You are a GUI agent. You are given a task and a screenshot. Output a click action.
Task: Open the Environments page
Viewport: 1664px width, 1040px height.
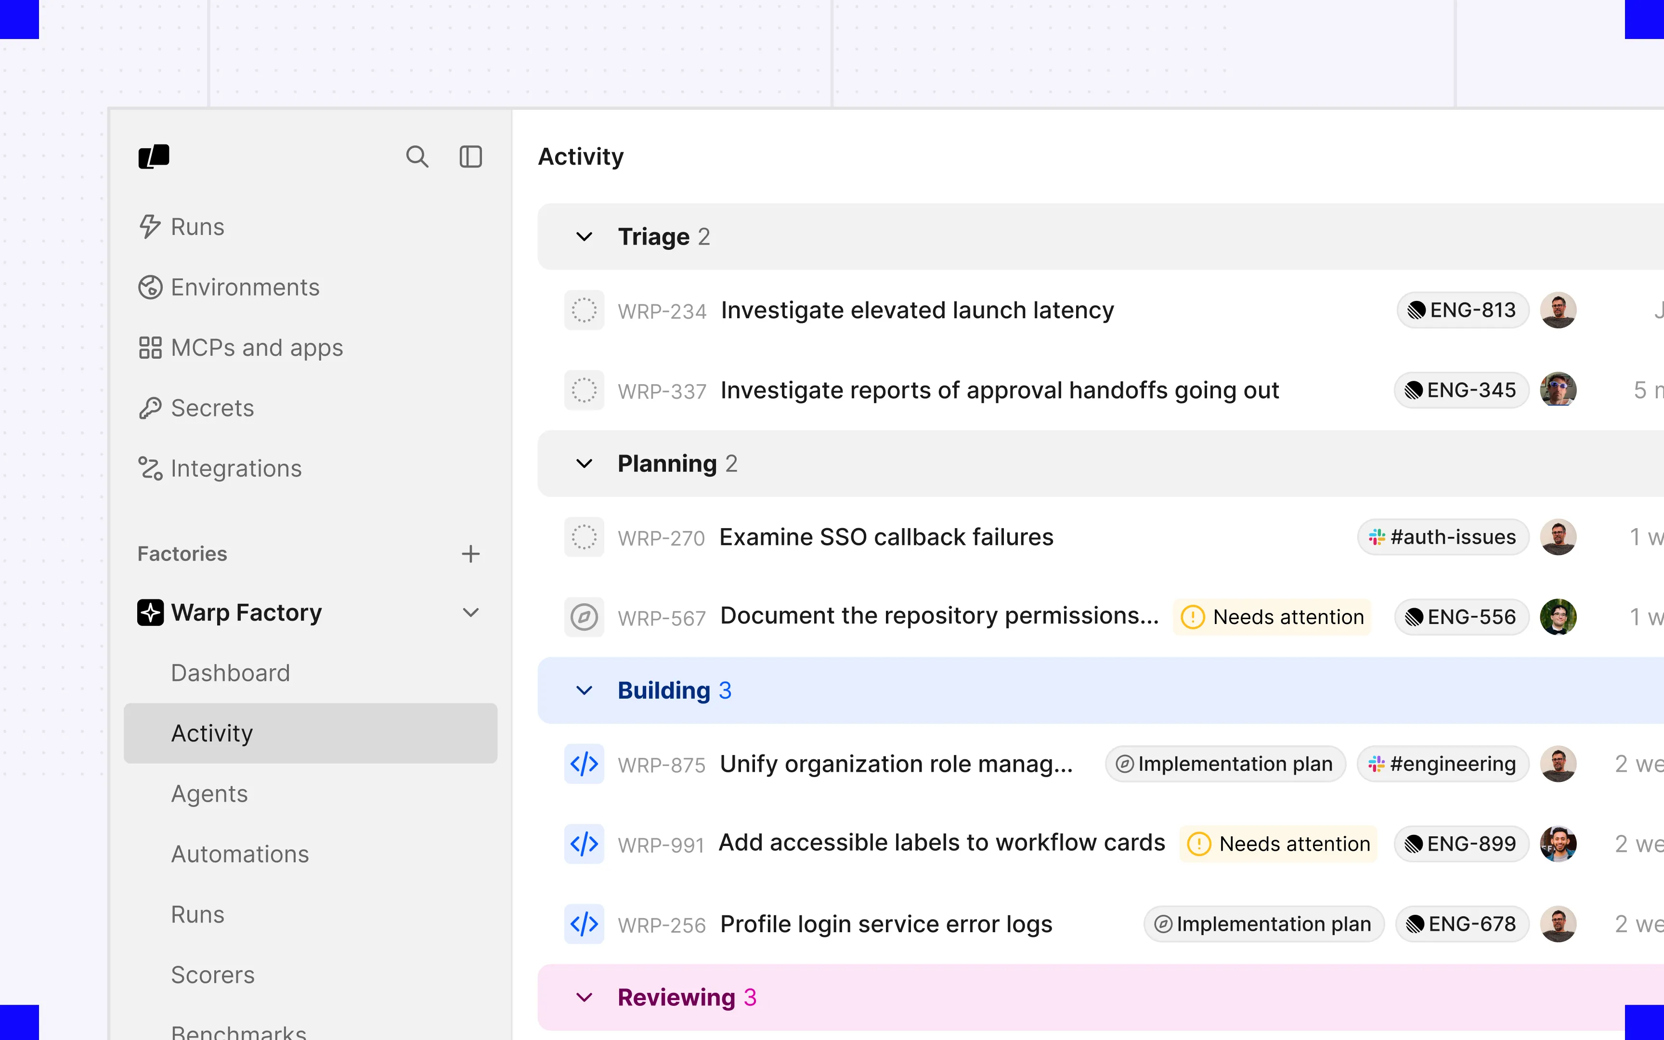click(x=229, y=287)
